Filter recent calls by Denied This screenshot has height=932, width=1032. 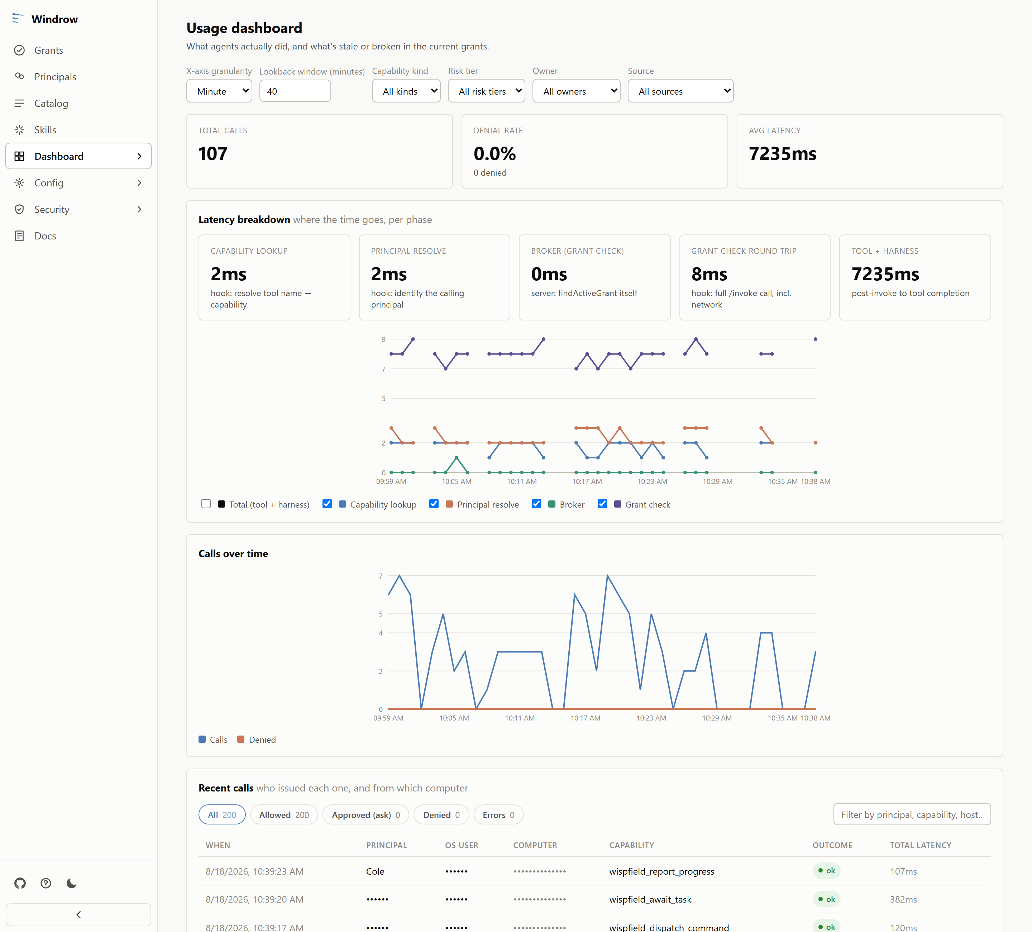pyautogui.click(x=441, y=815)
